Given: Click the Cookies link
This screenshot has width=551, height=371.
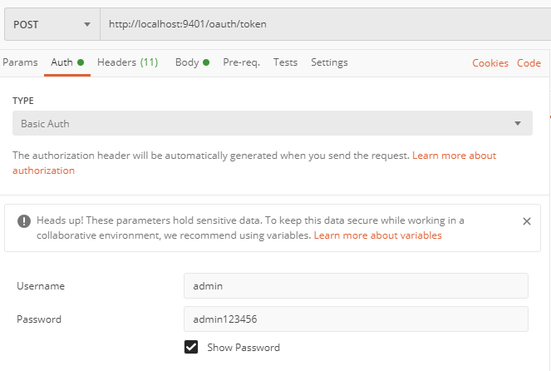Looking at the screenshot, I should (x=490, y=63).
